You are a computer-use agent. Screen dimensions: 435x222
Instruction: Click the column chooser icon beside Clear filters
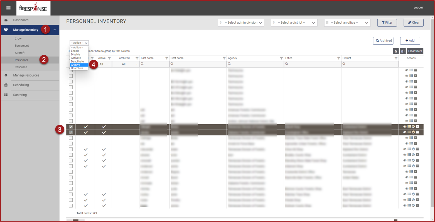pos(403,51)
